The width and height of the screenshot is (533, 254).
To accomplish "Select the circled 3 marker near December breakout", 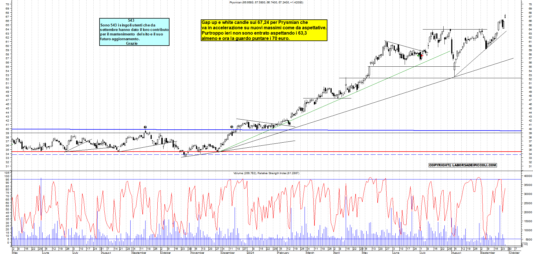I will pyautogui.click(x=232, y=127).
